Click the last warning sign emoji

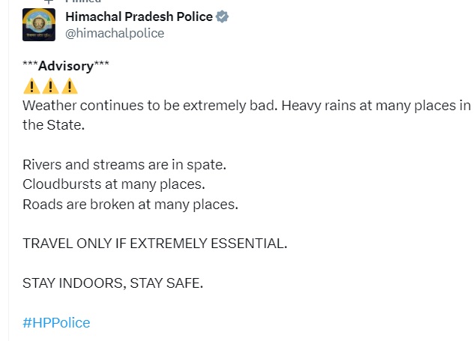pyautogui.click(x=70, y=86)
